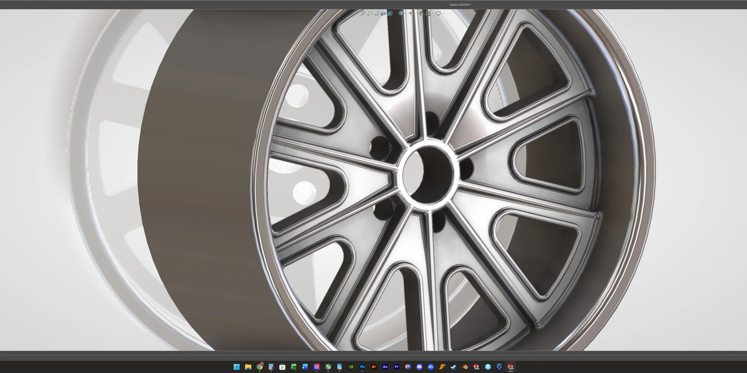Expand the View Settings monitor dropdown arrow

pyautogui.click(x=443, y=13)
